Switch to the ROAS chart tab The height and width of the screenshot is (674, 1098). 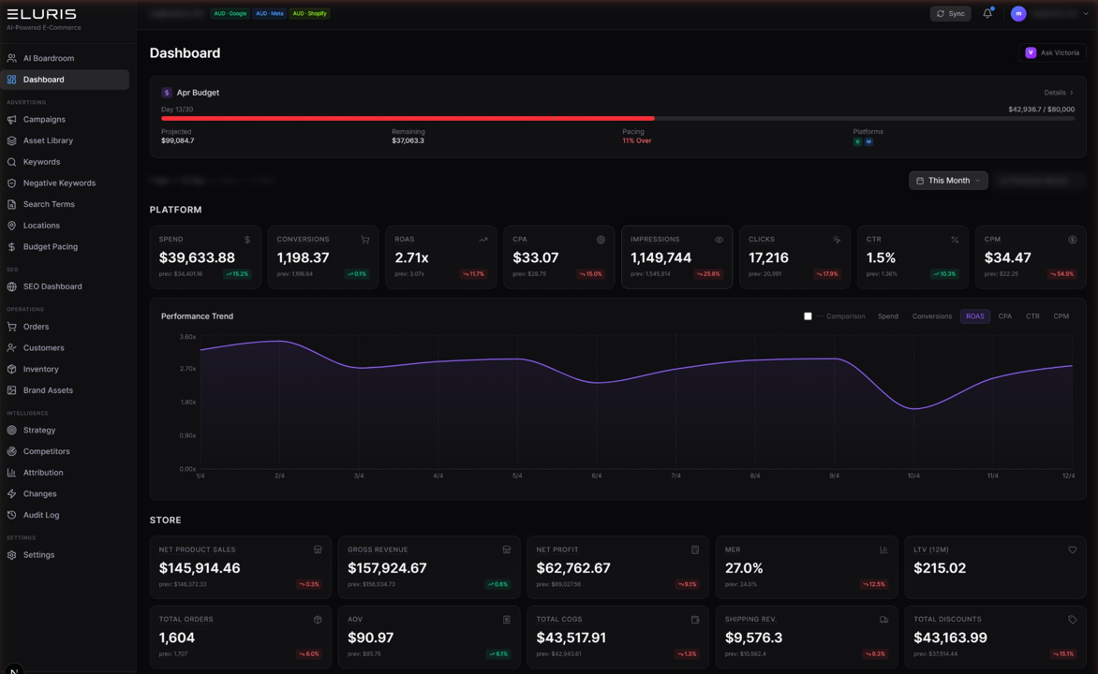pos(974,315)
